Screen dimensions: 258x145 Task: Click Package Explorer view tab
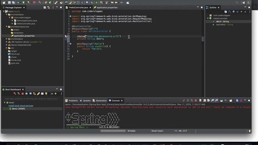13,8
